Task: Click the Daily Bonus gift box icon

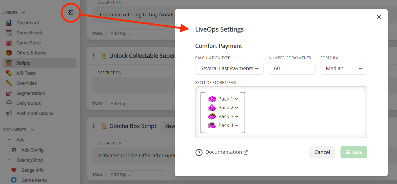Action: point(9,103)
